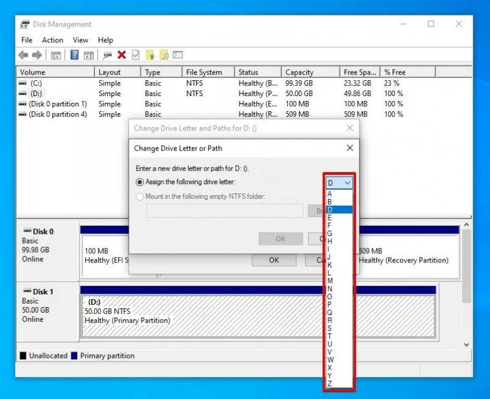Choose letter E from drive letter list
The width and height of the screenshot is (490, 399).
330,217
